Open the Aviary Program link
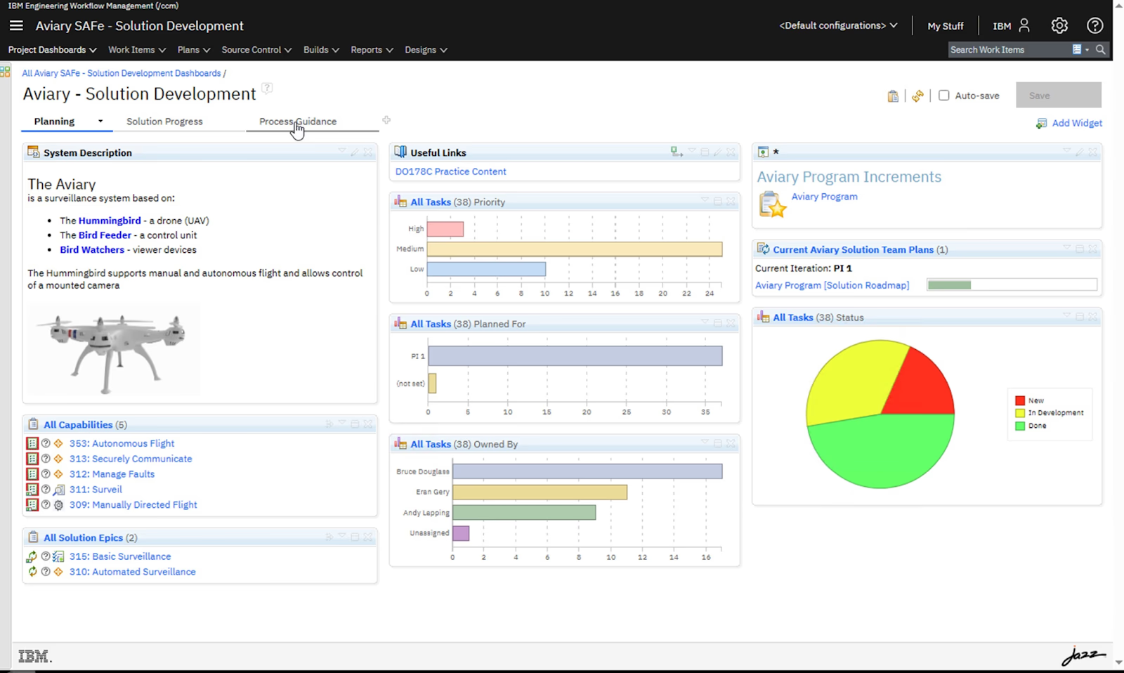1124x673 pixels. 824,197
